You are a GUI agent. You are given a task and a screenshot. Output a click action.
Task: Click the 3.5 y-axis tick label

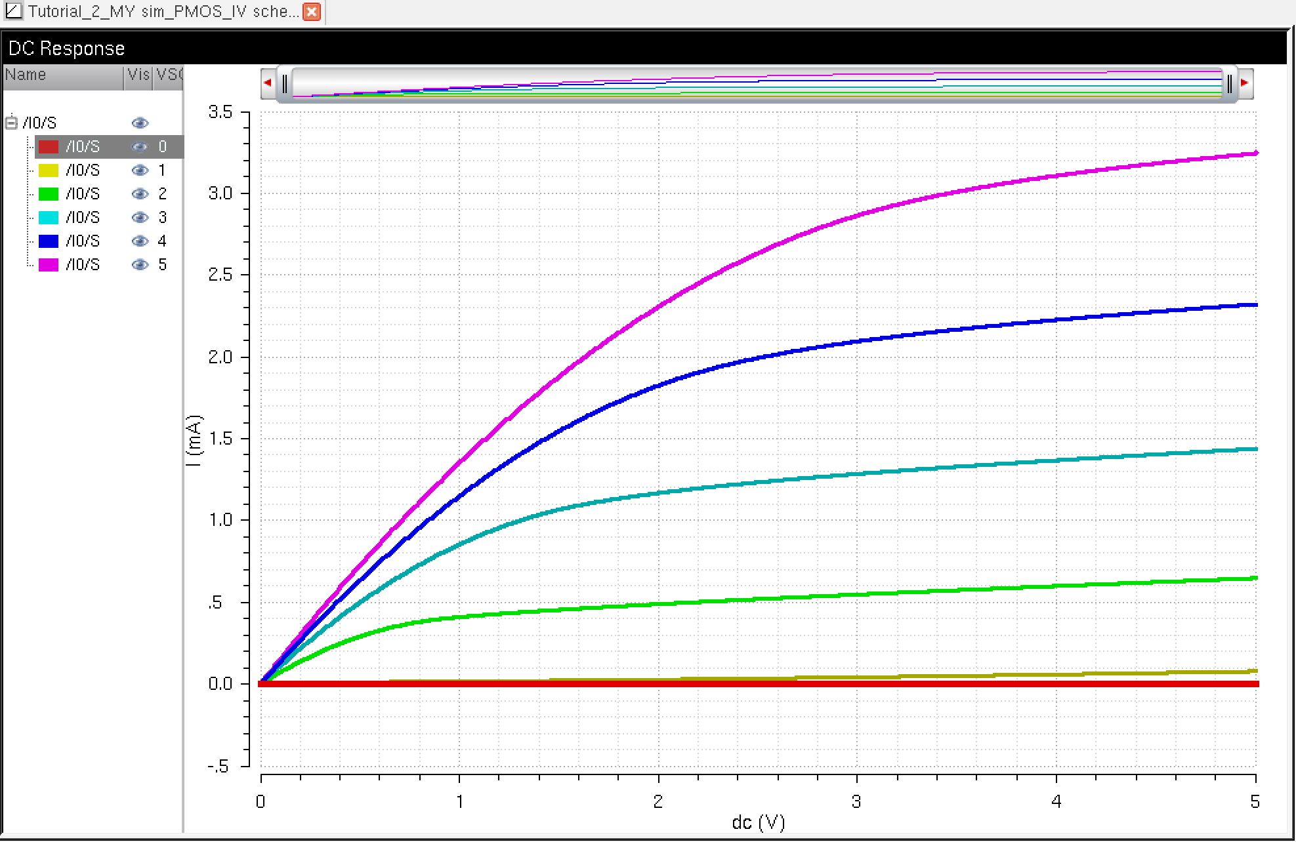tap(220, 112)
